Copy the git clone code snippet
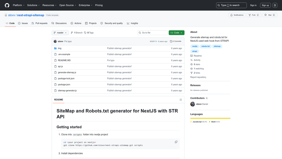This screenshot has width=282, height=159. tap(176, 142)
